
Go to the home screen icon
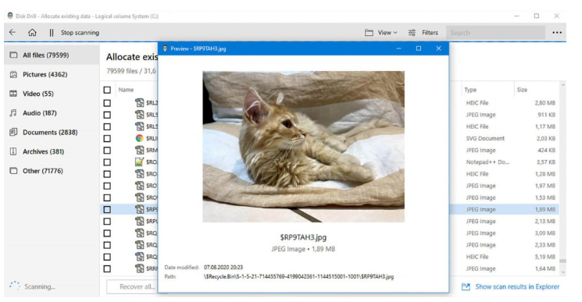click(32, 33)
